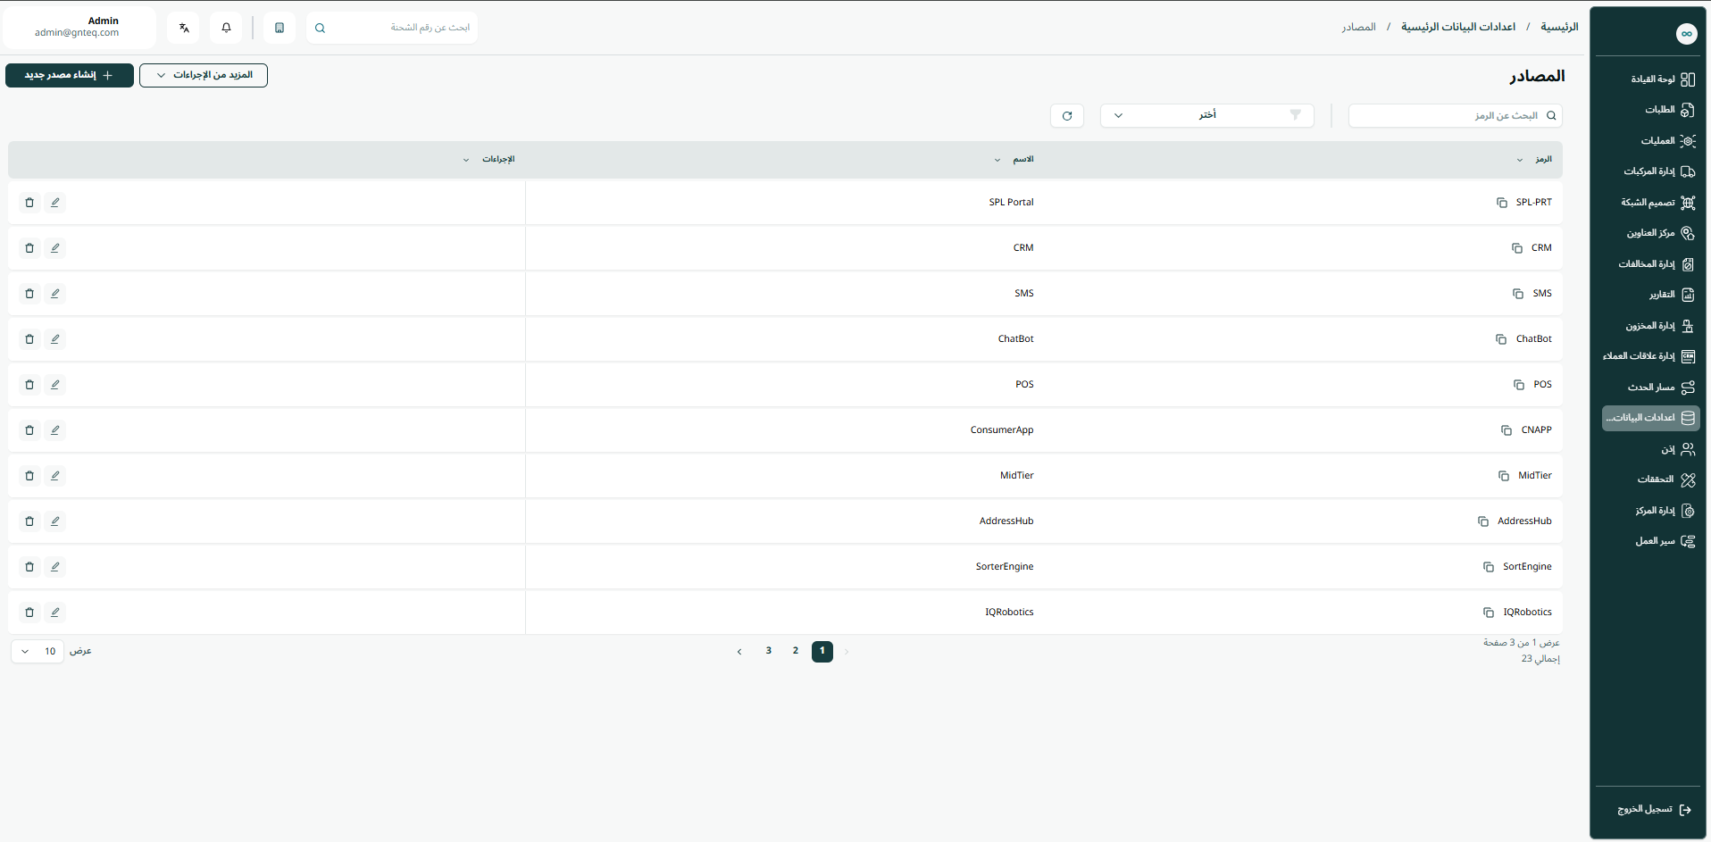Copy the IQRobotics code
The image size is (1711, 842).
1489,613
